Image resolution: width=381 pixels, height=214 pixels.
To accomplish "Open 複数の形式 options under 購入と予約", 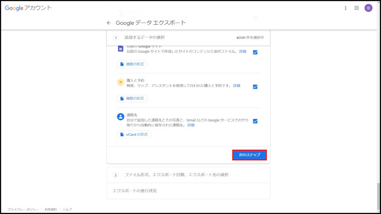I will click(x=132, y=98).
